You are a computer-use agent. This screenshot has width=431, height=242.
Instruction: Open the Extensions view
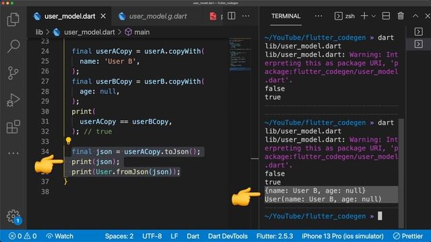pos(13,126)
